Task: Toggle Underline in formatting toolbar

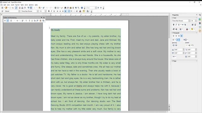Action: pos(54,11)
